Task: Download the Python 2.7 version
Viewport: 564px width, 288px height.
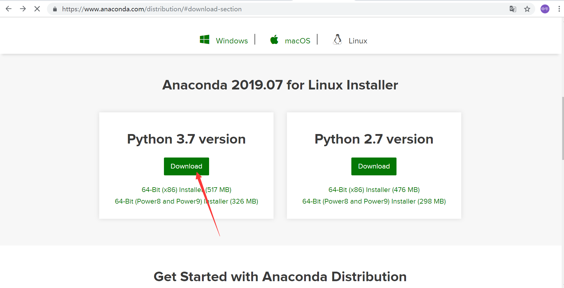Action: coord(374,166)
